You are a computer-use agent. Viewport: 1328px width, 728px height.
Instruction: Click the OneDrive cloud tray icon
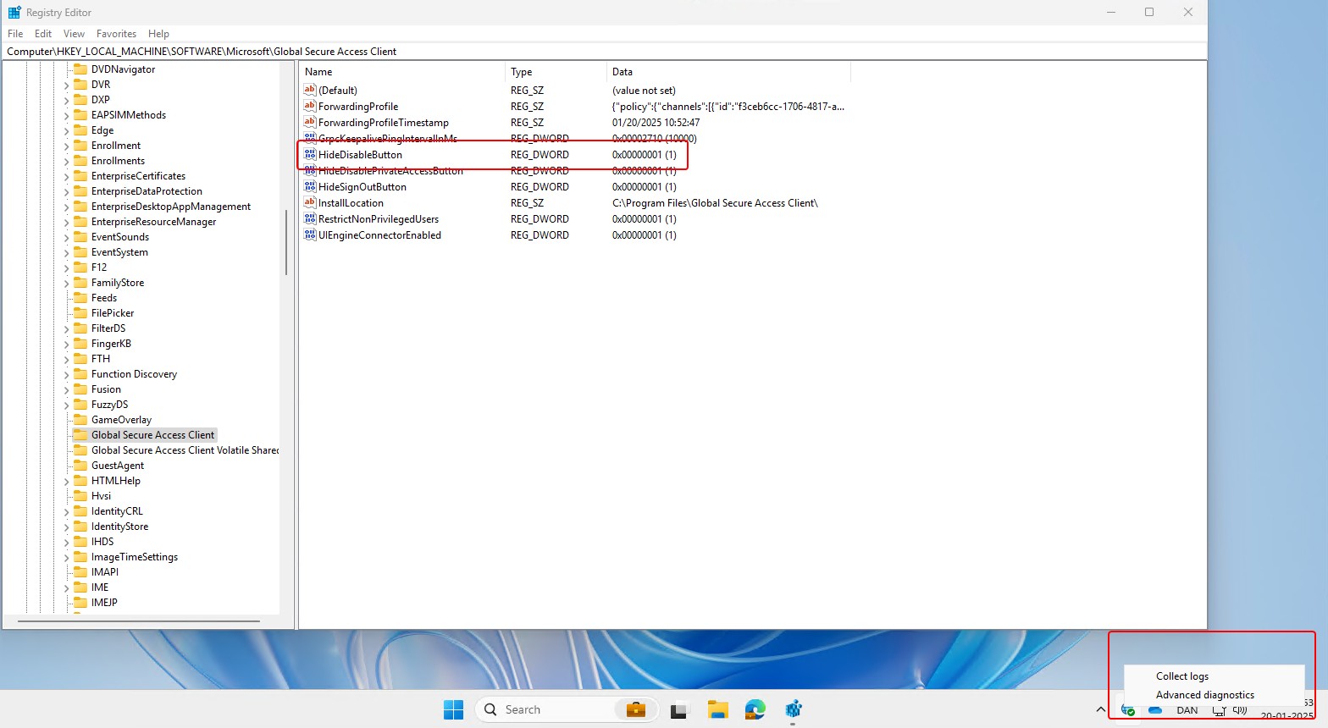1154,710
